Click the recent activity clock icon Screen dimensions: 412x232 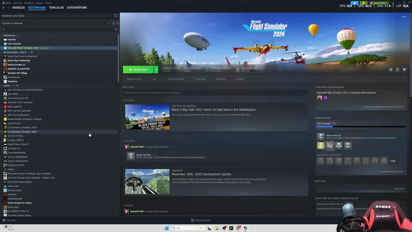(x=113, y=23)
